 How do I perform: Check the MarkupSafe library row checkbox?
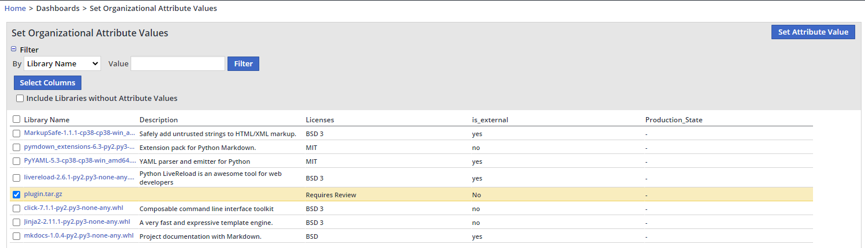(17, 133)
